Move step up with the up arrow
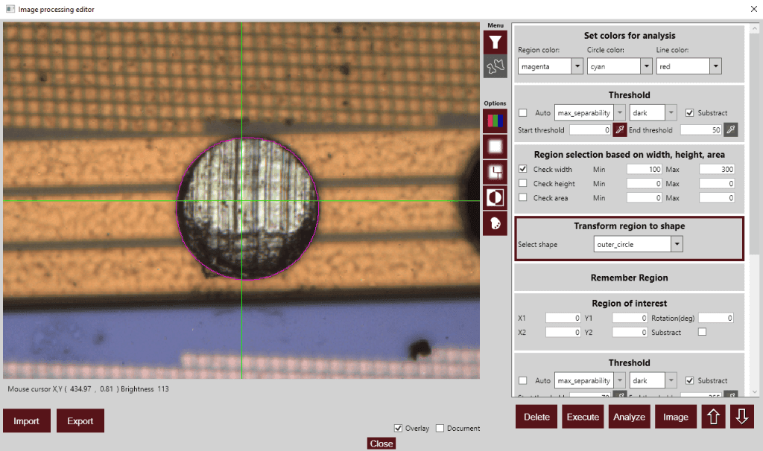 pyautogui.click(x=713, y=417)
